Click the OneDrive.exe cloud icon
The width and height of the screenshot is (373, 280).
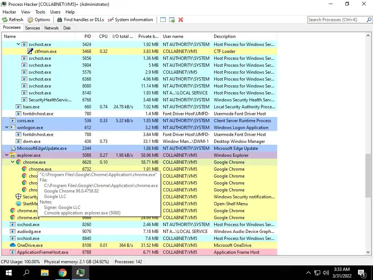pos(13,245)
